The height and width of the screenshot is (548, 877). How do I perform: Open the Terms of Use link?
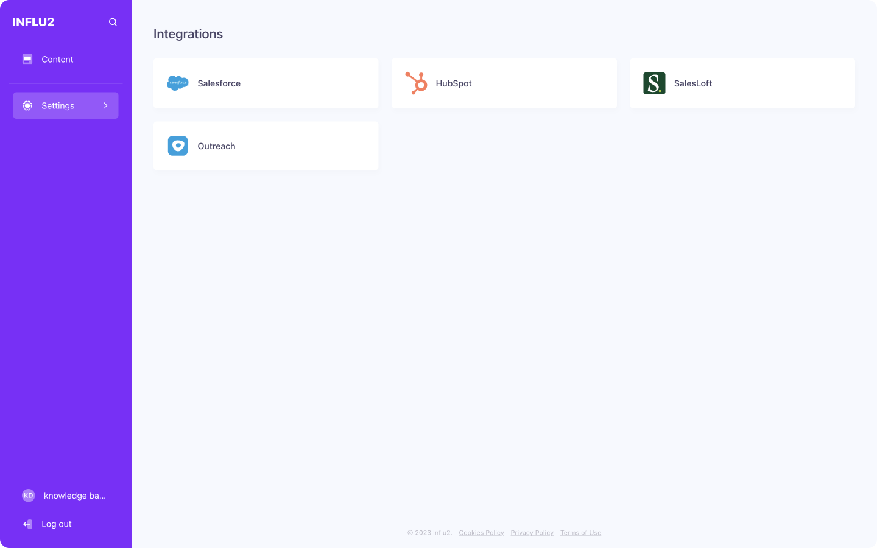click(580, 532)
